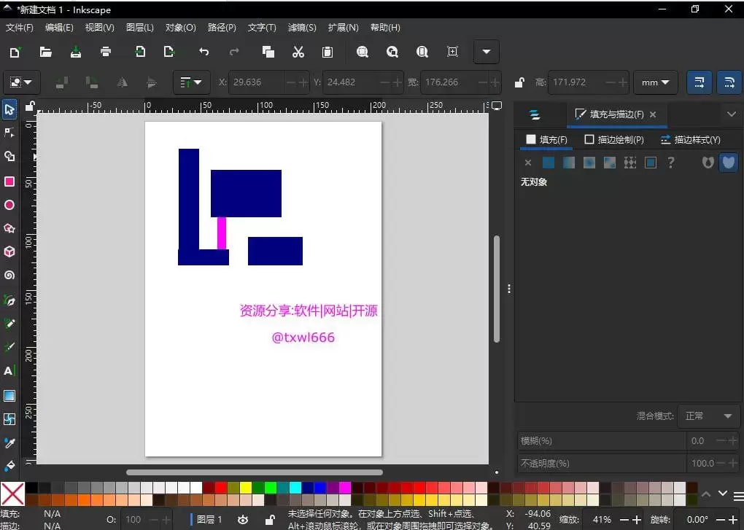Click the zoom-in plus button
The image size is (744, 530).
636,520
